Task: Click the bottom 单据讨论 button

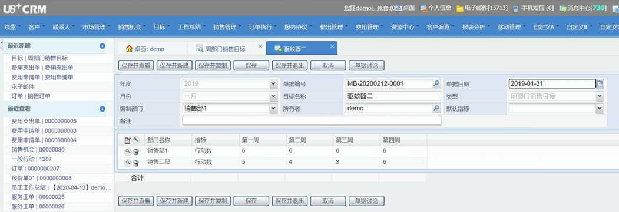Action: (366, 201)
